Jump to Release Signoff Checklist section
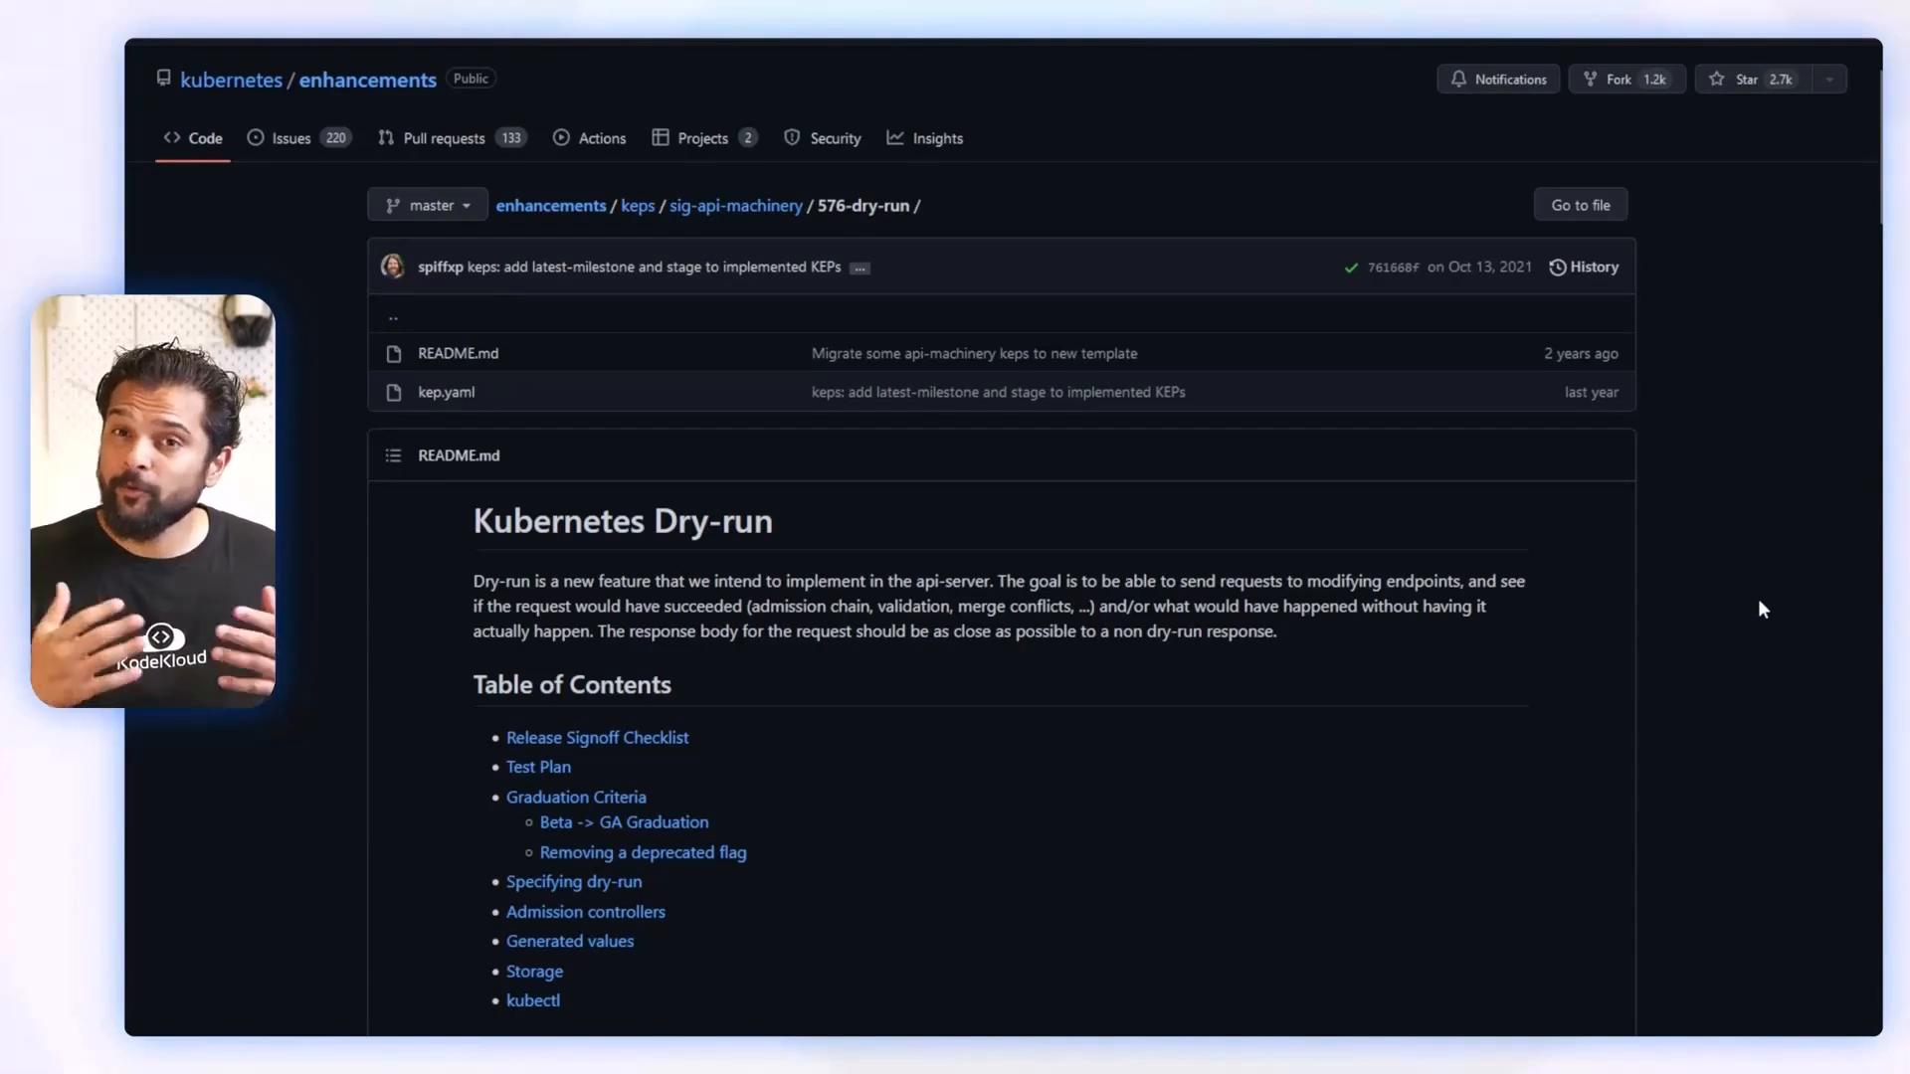1910x1074 pixels. (x=598, y=738)
